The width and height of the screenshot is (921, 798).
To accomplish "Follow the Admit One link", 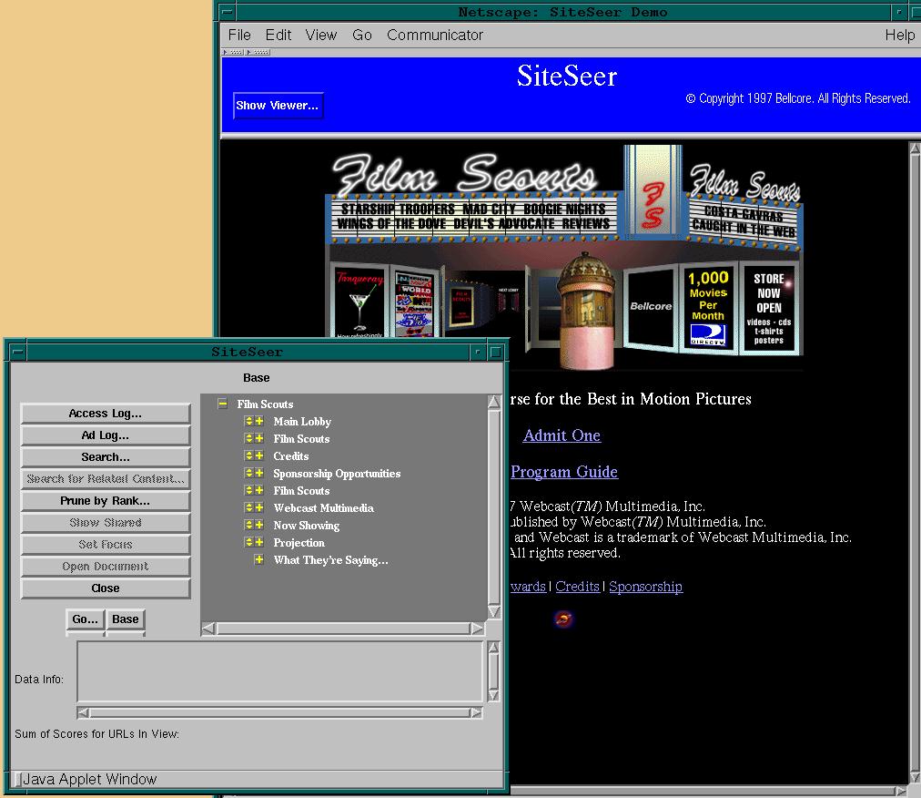I will (x=562, y=435).
